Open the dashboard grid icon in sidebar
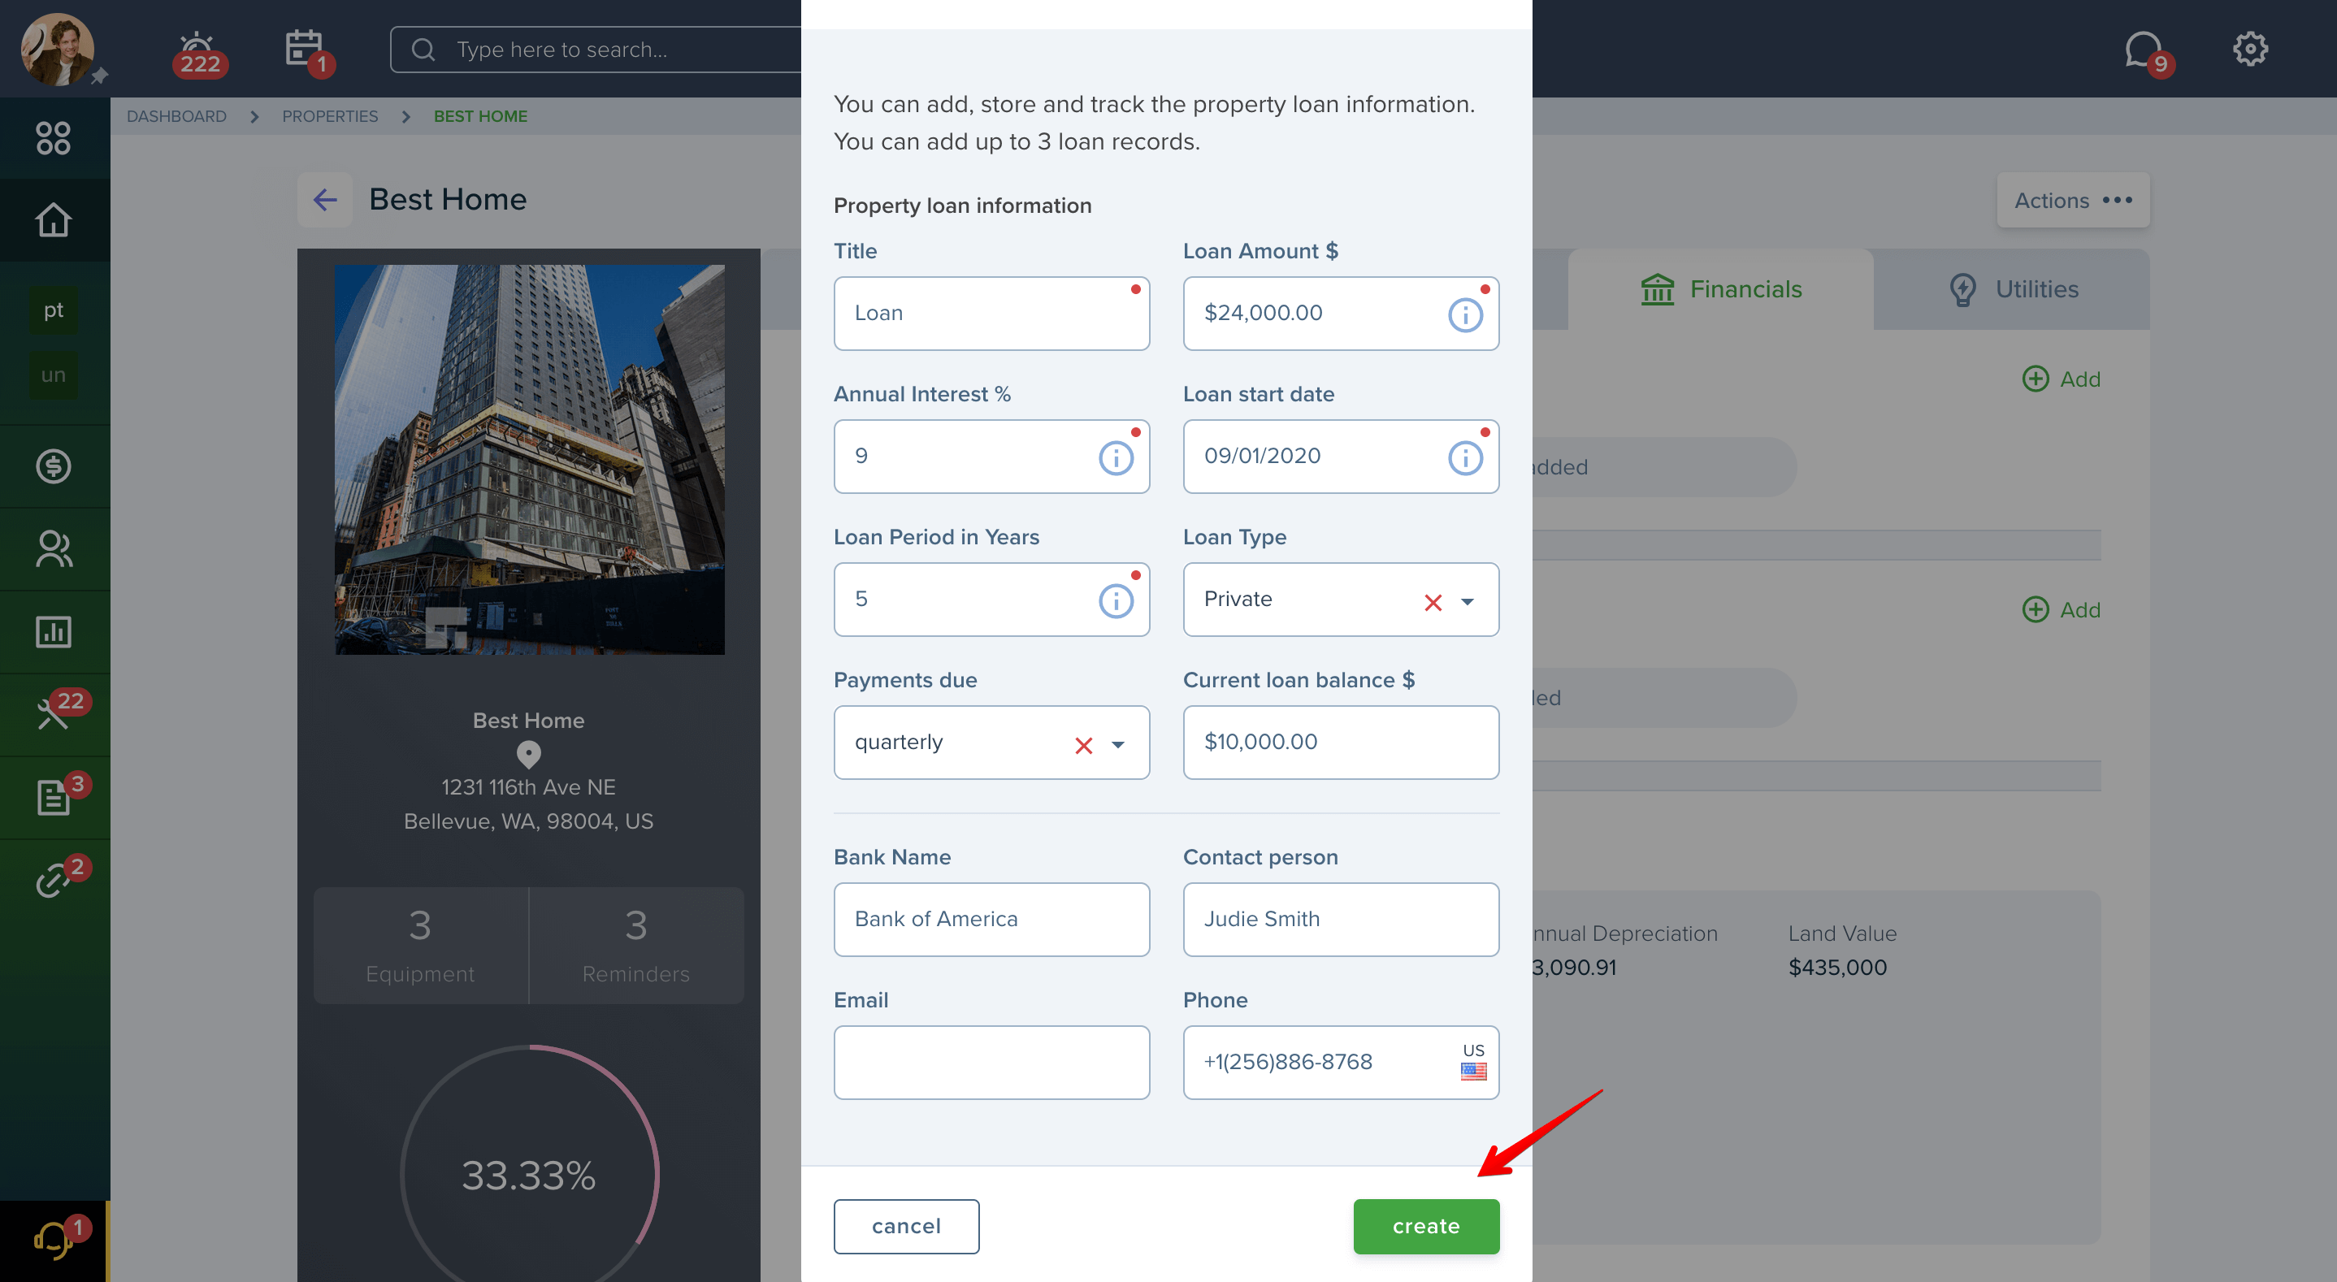Image resolution: width=2337 pixels, height=1282 pixels. [54, 138]
